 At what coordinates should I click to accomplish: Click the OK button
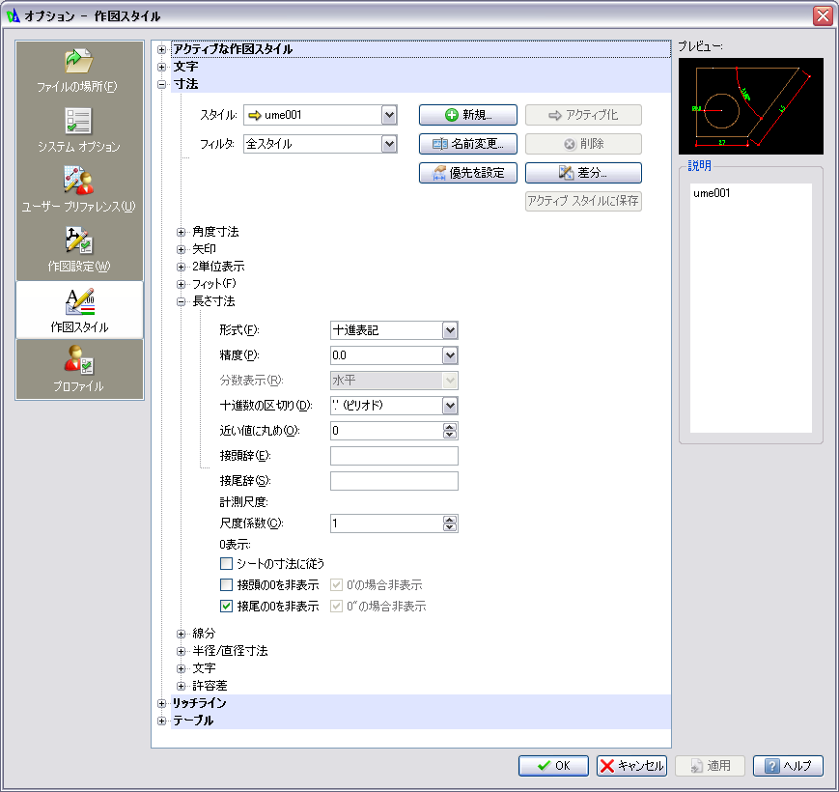click(553, 765)
